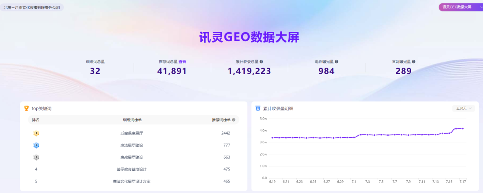Click the gold rank 1 medal icon
Viewport: 483px width, 193px height.
(36, 133)
